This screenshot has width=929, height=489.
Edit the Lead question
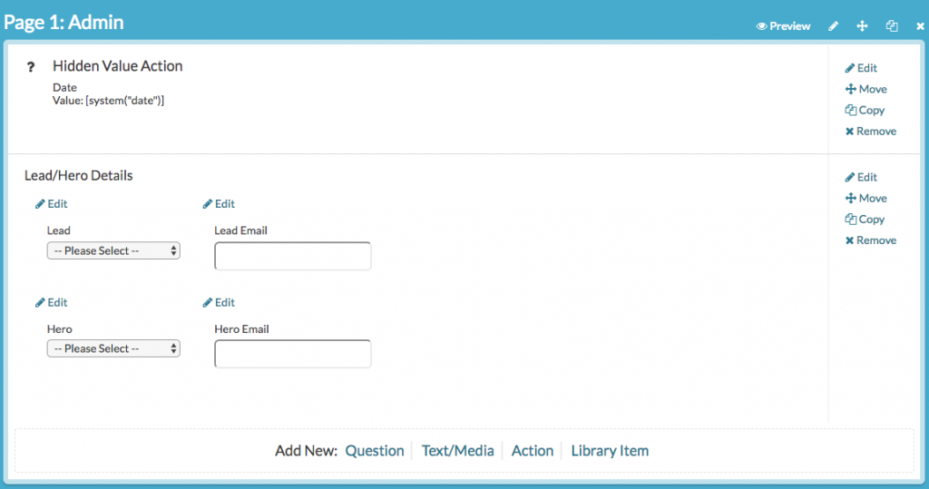(x=52, y=204)
